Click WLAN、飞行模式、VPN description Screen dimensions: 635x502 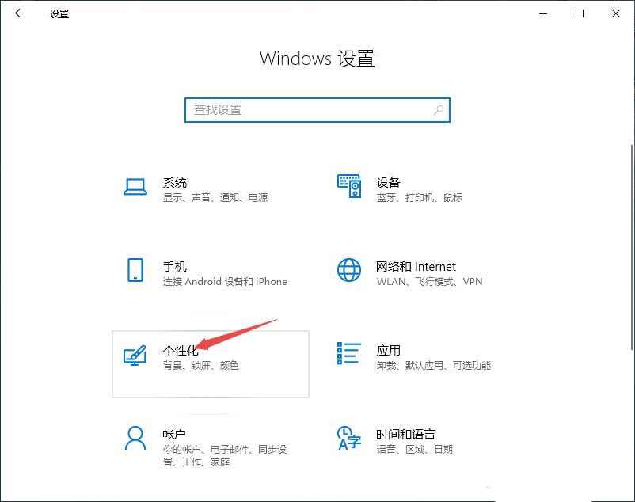pyautogui.click(x=430, y=281)
